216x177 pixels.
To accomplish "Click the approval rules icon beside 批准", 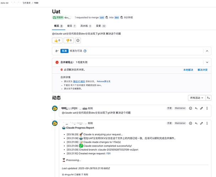I will coord(57,51).
